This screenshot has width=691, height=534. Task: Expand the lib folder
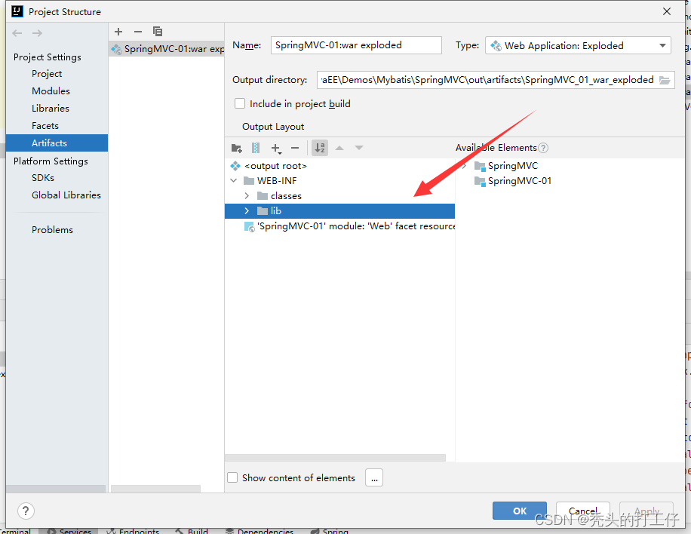pyautogui.click(x=247, y=210)
